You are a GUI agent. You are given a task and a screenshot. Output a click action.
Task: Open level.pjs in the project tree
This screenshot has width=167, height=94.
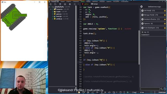click(59, 16)
